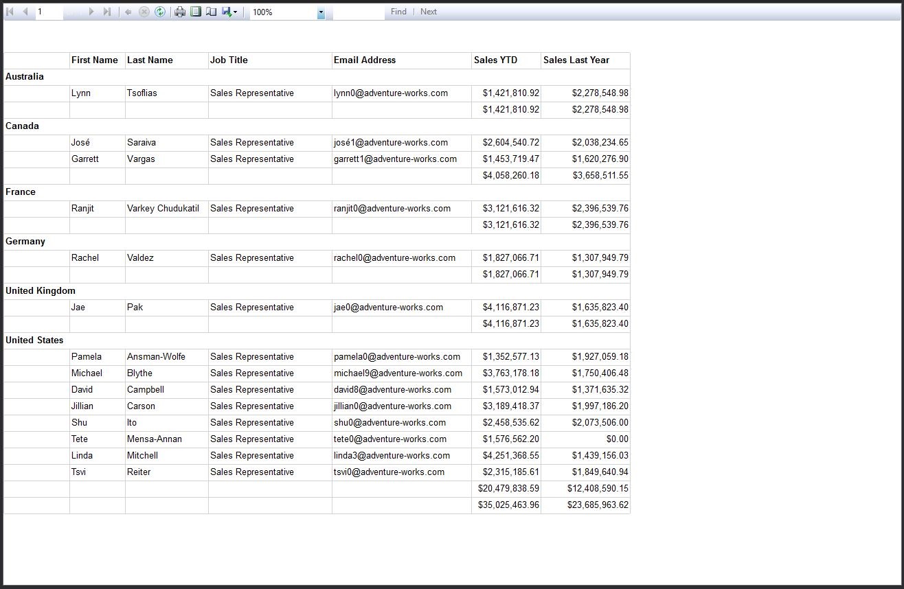Click the Stop rendering icon
This screenshot has height=589, width=904.
tap(144, 11)
